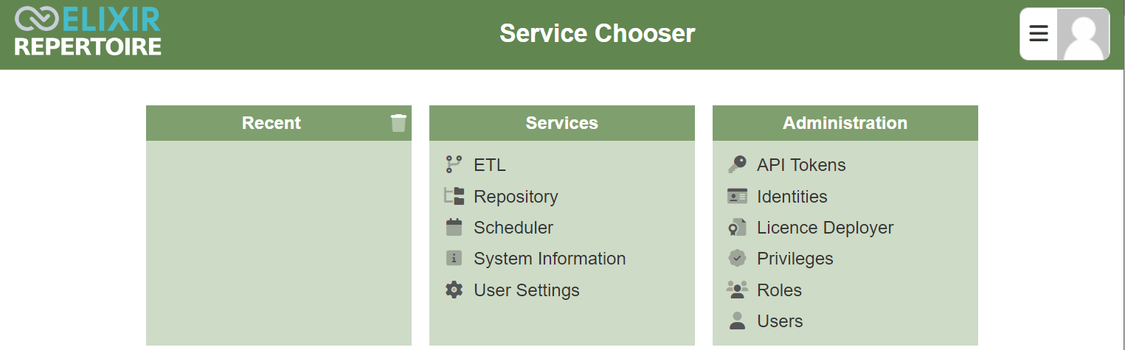Click the Repository folder tree icon
1125x350 pixels.
click(x=454, y=197)
